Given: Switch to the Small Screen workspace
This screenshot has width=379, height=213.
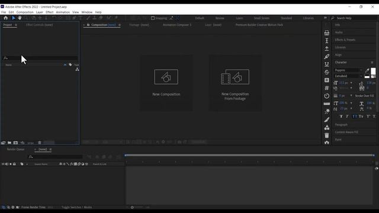Looking at the screenshot, I should (x=262, y=18).
